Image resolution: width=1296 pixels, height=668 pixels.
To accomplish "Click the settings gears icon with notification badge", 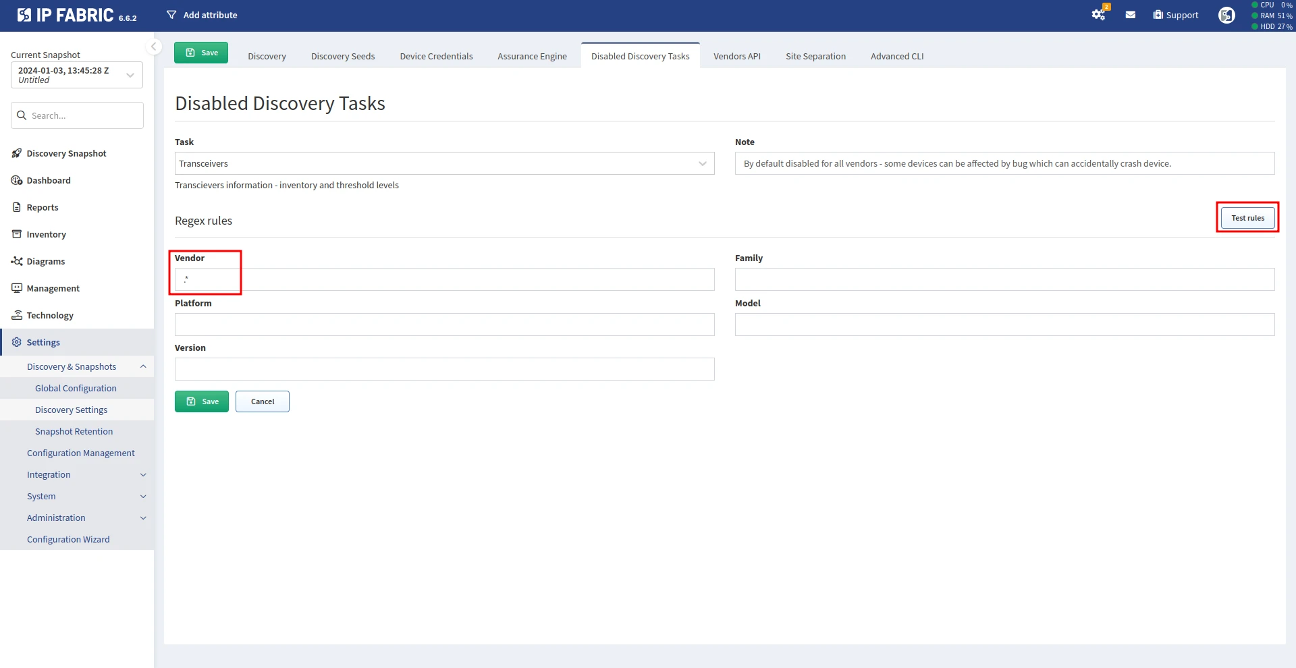I will [1098, 15].
